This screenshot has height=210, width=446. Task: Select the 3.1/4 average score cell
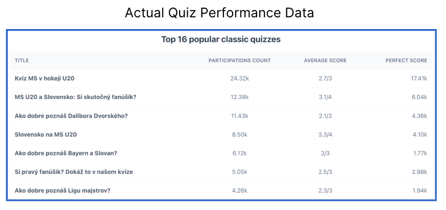(x=325, y=97)
